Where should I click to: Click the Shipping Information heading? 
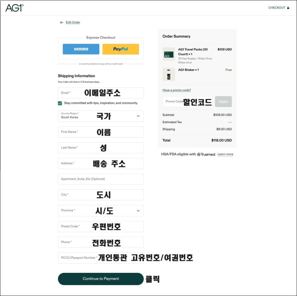tap(76, 76)
